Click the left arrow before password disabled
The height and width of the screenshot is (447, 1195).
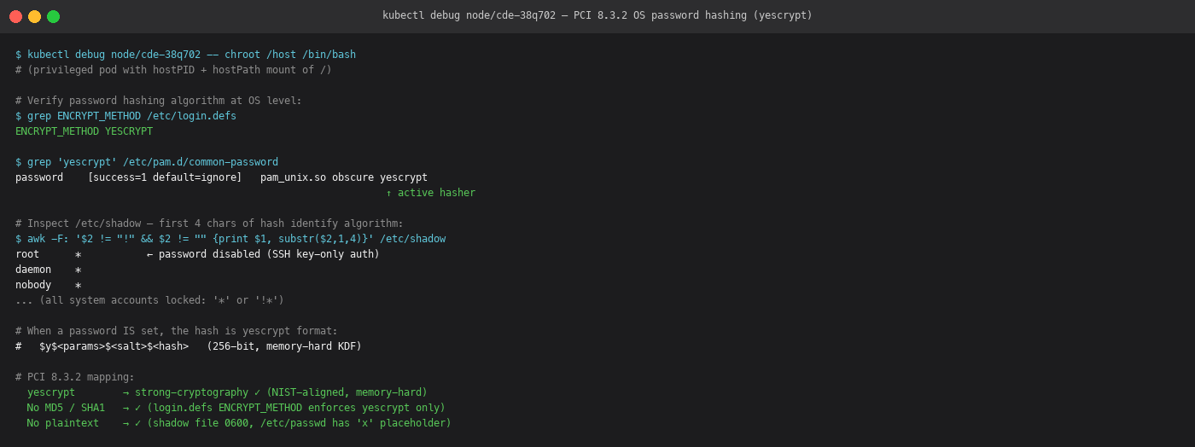coord(149,254)
